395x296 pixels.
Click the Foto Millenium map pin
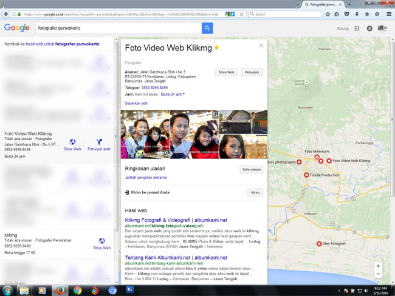point(317,156)
